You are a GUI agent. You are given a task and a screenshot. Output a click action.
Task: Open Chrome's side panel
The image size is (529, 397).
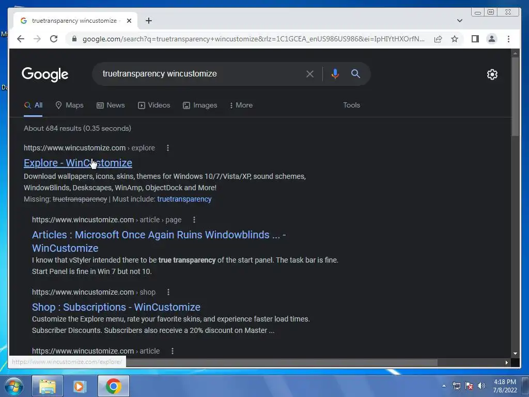pyautogui.click(x=475, y=39)
